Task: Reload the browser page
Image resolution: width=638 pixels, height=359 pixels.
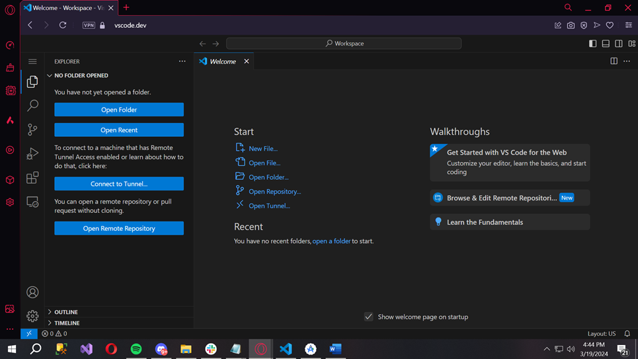Action: coord(63,25)
